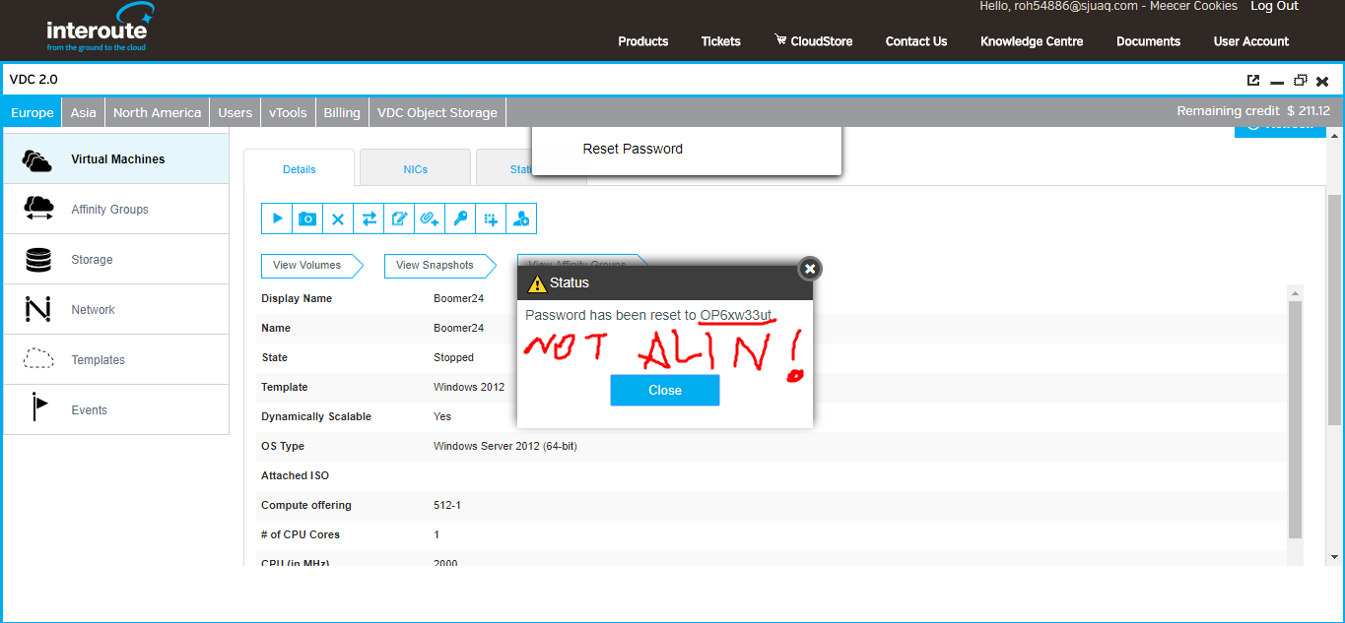This screenshot has height=623, width=1345.
Task: Open the vTools tab
Action: [288, 112]
